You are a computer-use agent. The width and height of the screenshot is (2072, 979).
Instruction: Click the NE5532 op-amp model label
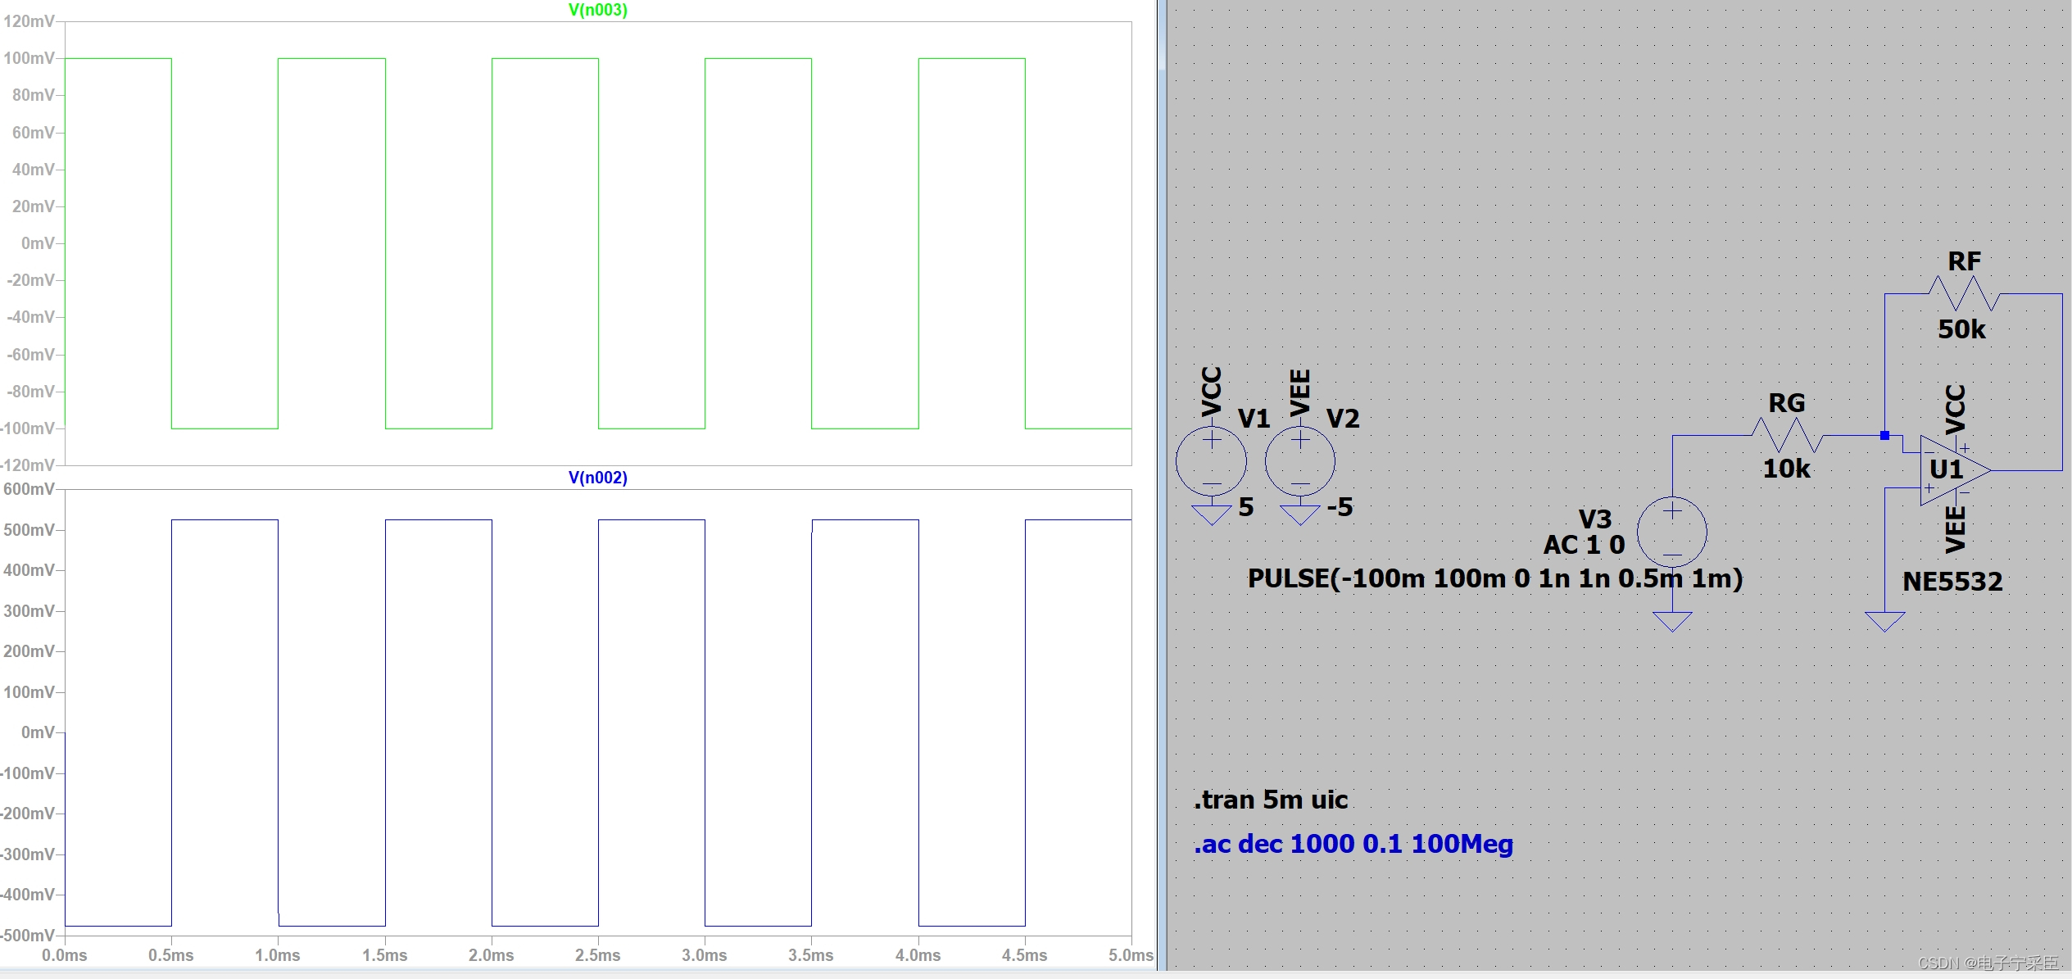[x=1952, y=582]
